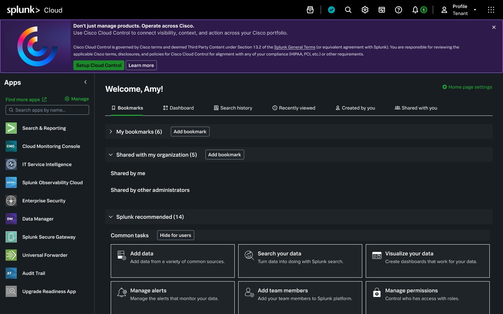This screenshot has height=314, width=503.
Task: Click the Find more apps link
Action: [26, 99]
